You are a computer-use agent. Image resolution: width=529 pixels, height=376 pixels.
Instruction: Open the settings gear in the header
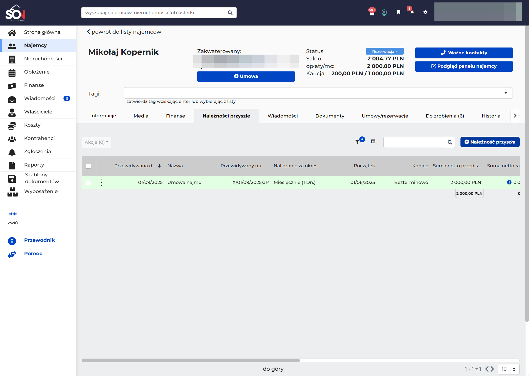tap(425, 12)
